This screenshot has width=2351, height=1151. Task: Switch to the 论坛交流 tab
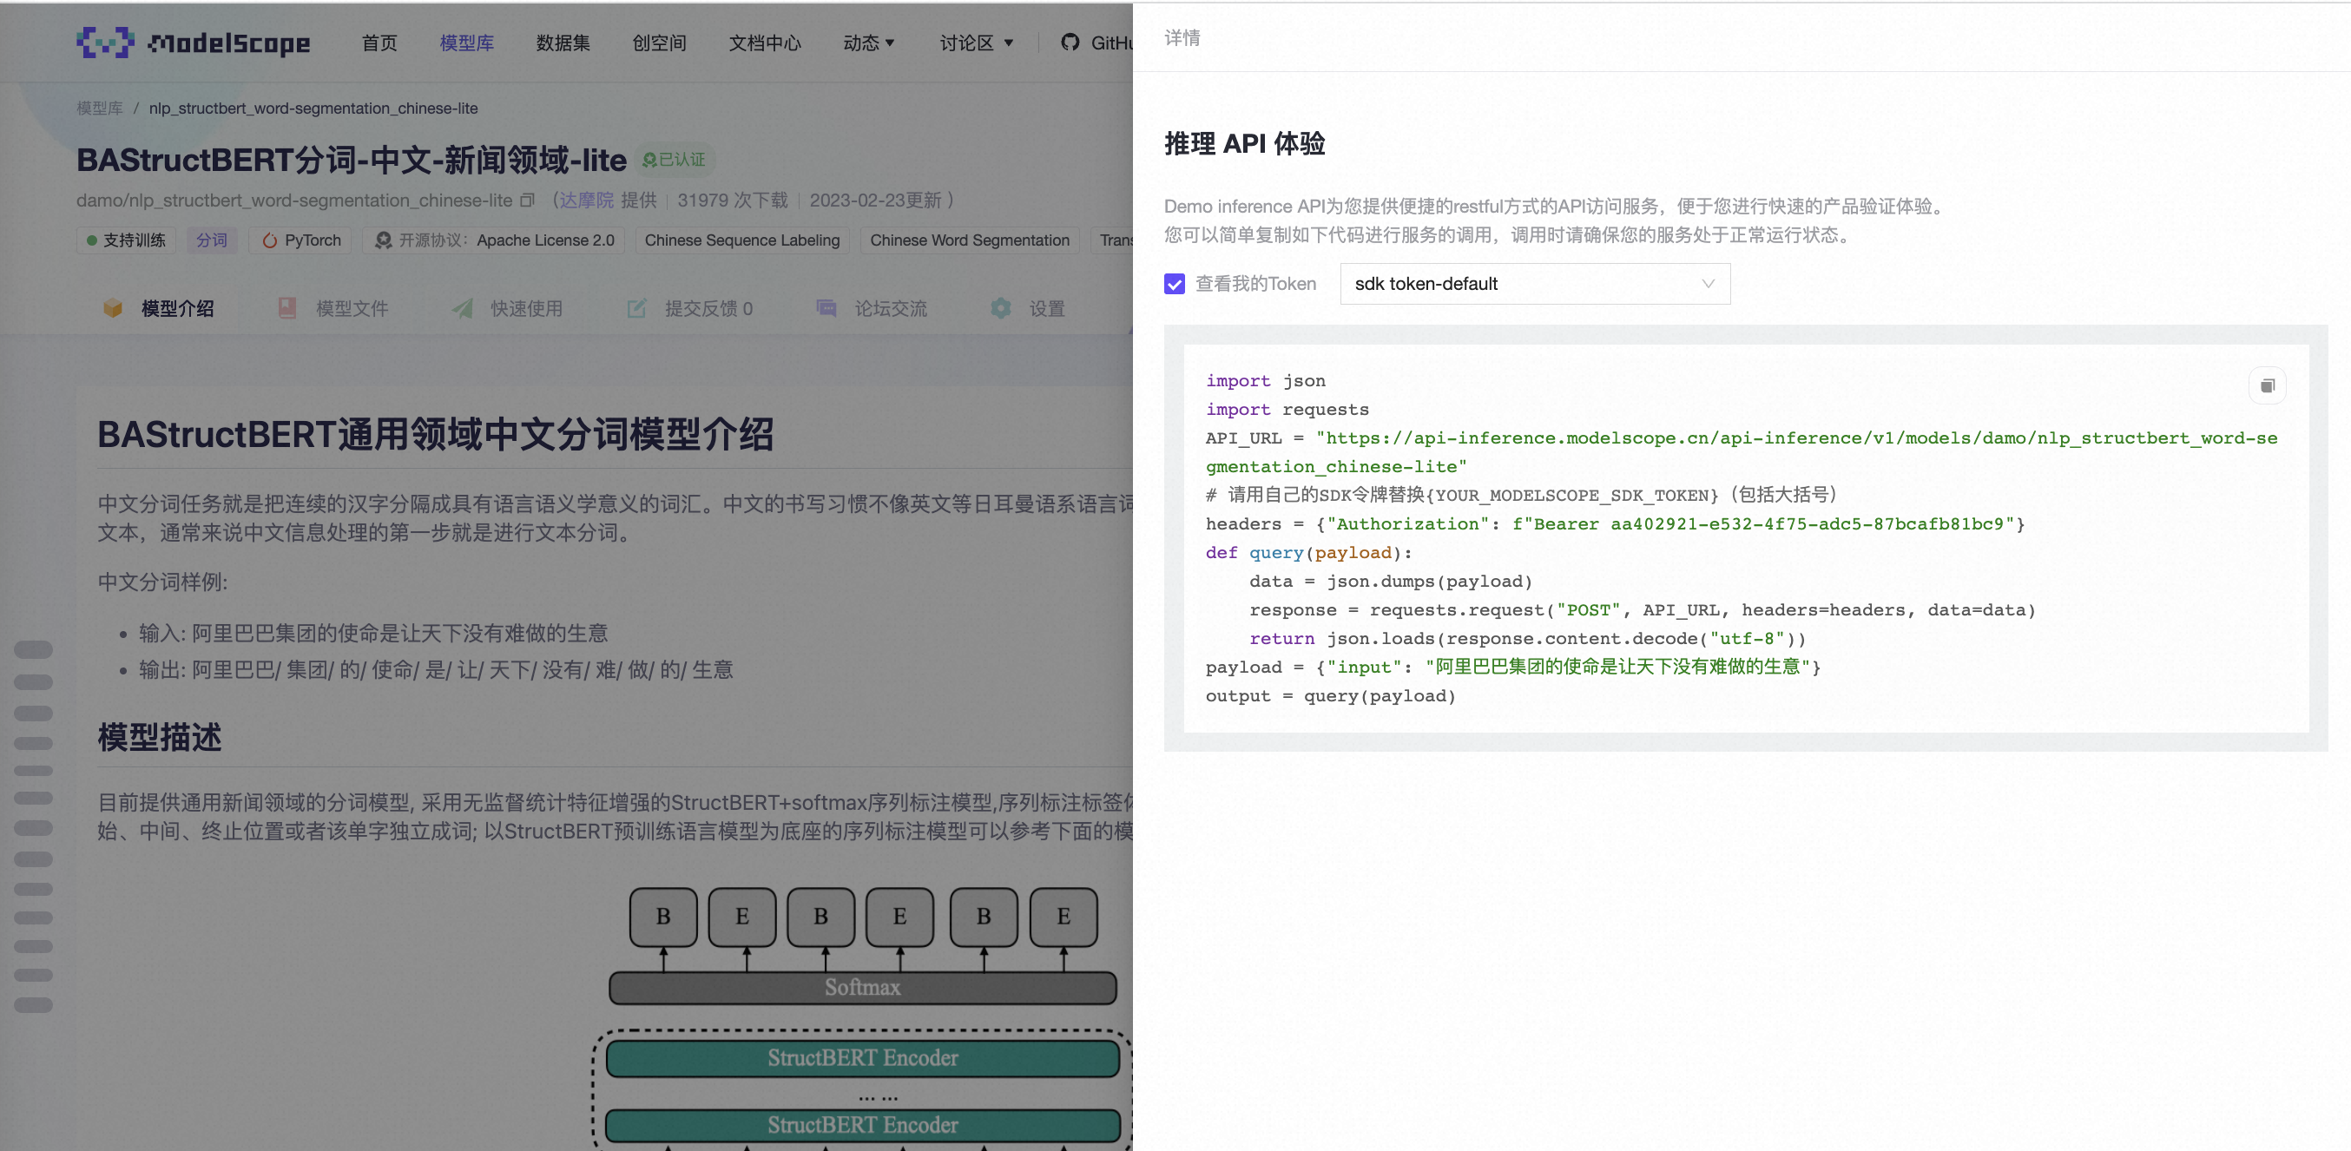[x=872, y=308]
